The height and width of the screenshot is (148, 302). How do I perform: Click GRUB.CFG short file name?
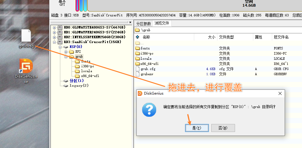click(x=281, y=69)
